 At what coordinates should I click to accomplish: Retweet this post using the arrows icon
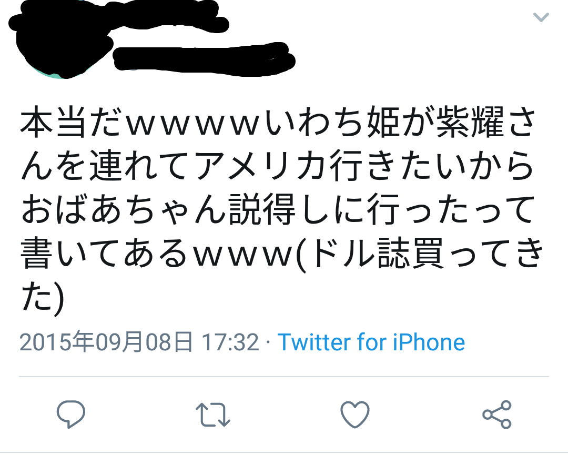click(x=212, y=414)
